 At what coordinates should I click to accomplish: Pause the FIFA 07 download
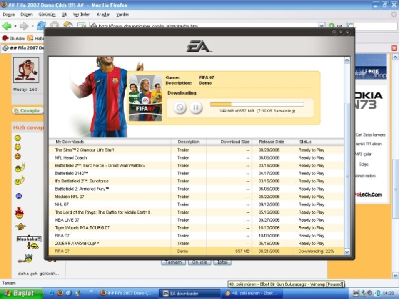(x=196, y=107)
